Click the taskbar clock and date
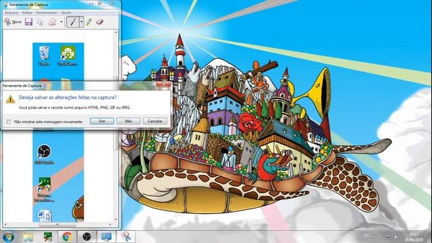This screenshot has width=432, height=243. pos(414,237)
